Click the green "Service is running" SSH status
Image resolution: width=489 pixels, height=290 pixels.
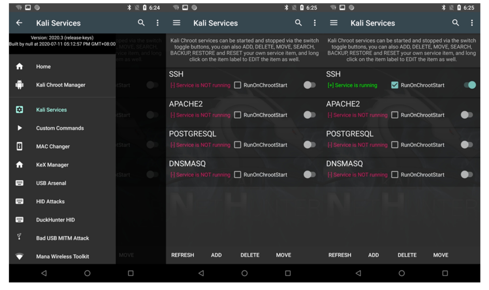(x=352, y=85)
